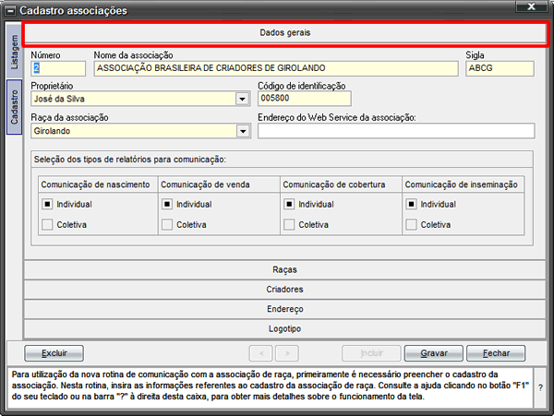
Task: Uncheck Individual under Comunicação de venda
Action: (167, 204)
